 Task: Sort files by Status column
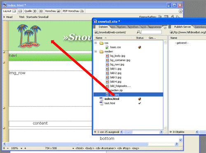click(140, 38)
